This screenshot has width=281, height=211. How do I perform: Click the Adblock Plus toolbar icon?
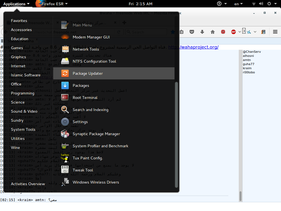click(234, 32)
